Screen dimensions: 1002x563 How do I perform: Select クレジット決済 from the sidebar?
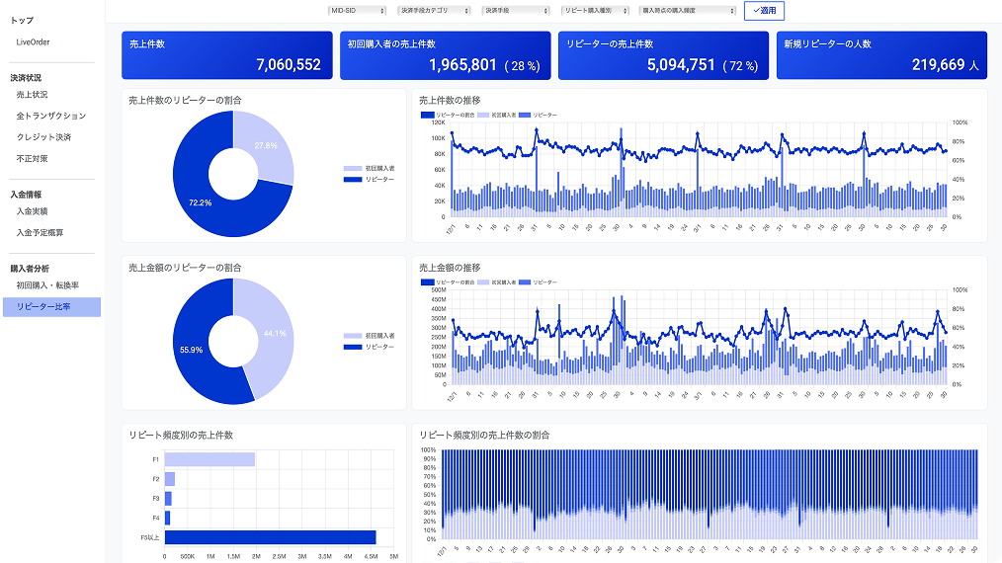43,137
